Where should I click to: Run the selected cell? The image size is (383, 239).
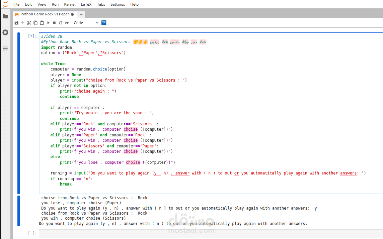(48, 23)
